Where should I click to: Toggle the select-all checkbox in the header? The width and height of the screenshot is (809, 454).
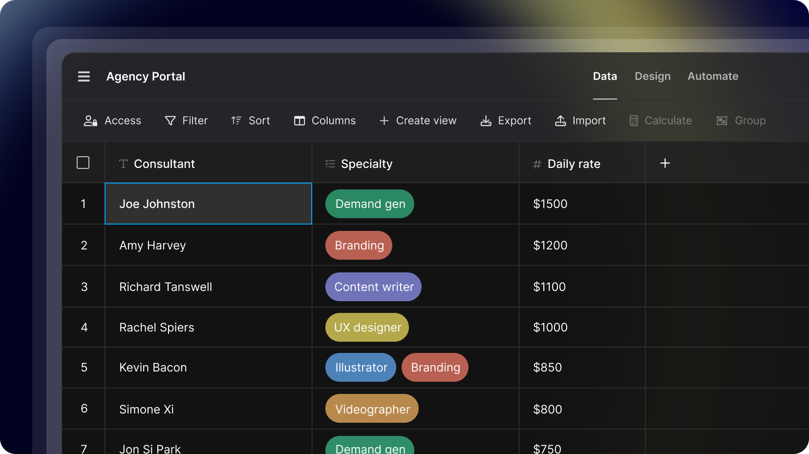point(83,163)
